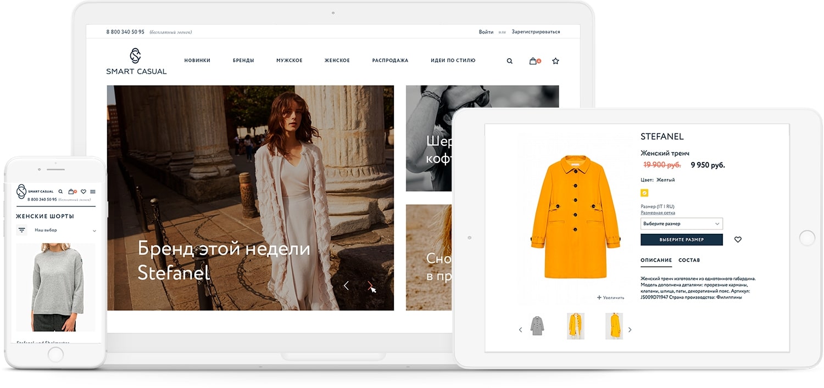This screenshot has height=388, width=824.
Task: Click the search icon in laptop site header
Action: pos(509,61)
